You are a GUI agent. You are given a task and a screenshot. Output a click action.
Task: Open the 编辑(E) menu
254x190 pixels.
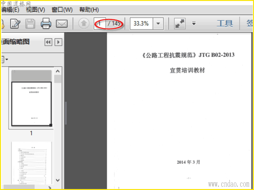pos(10,10)
